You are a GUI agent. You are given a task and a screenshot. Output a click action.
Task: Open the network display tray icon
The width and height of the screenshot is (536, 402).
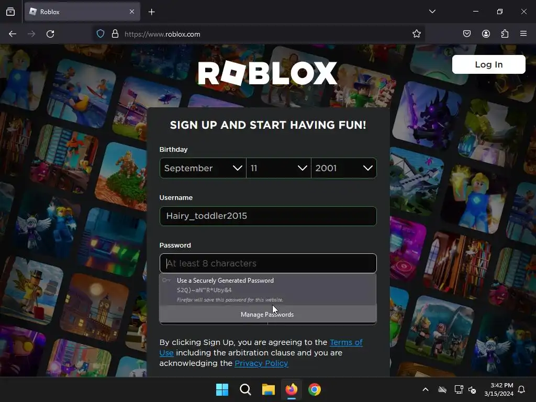[459, 389]
